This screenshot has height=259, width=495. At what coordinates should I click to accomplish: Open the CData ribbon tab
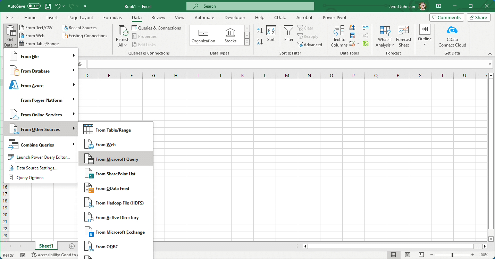click(x=280, y=17)
